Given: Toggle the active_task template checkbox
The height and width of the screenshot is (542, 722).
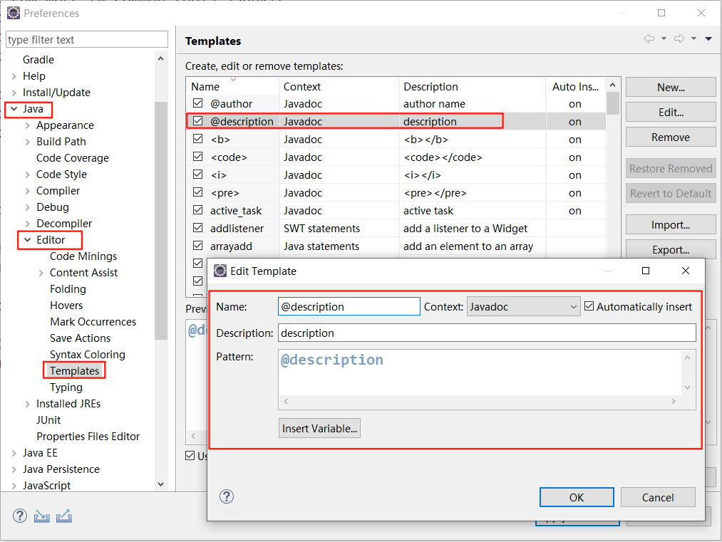Looking at the screenshot, I should (198, 210).
